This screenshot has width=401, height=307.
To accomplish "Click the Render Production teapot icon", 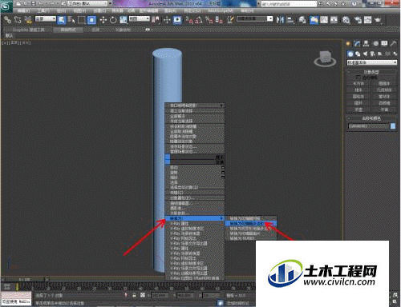I will [378, 20].
